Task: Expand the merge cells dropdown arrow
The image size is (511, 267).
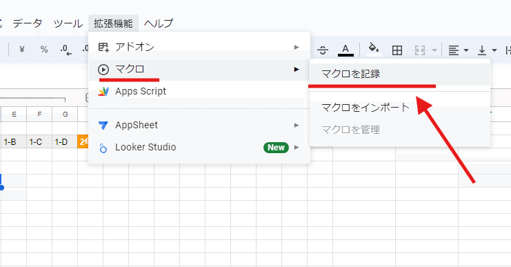Action: [434, 50]
